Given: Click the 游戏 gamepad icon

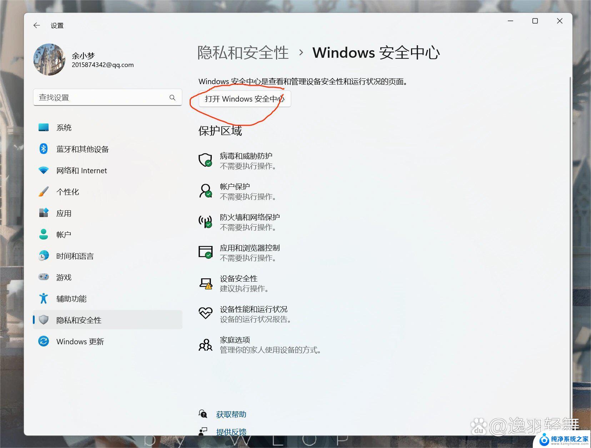Looking at the screenshot, I should click(44, 277).
